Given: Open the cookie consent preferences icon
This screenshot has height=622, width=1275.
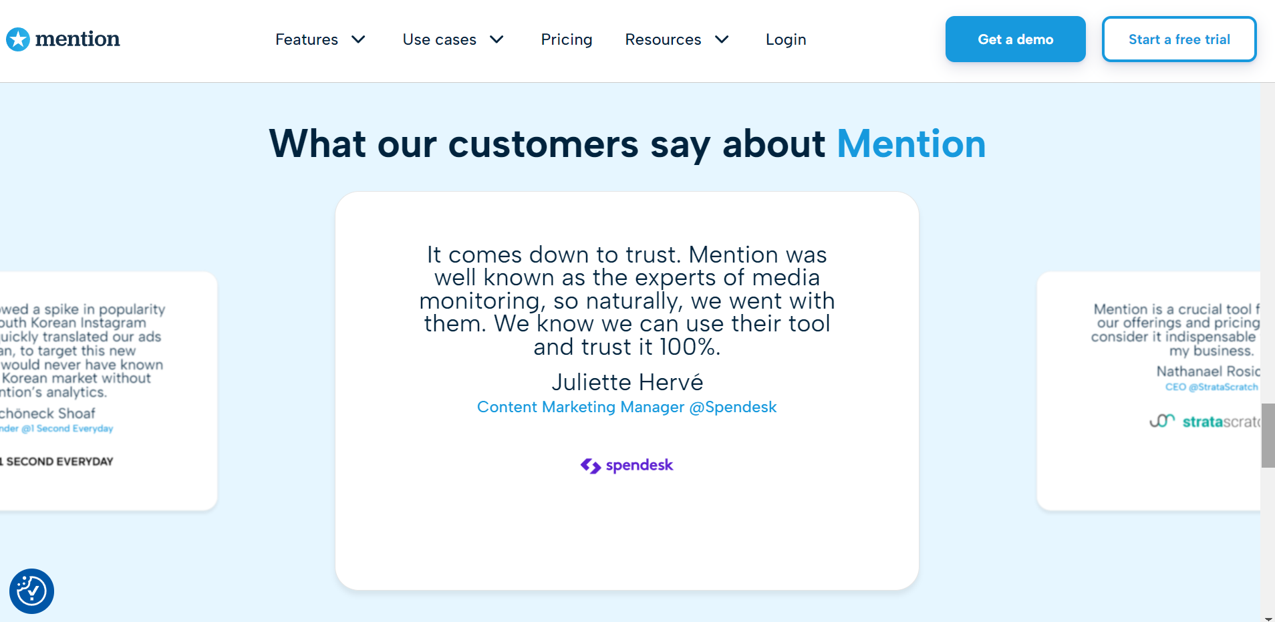Looking at the screenshot, I should click(31, 591).
